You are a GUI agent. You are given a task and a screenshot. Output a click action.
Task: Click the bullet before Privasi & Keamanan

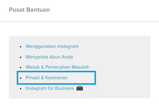(x=21, y=78)
